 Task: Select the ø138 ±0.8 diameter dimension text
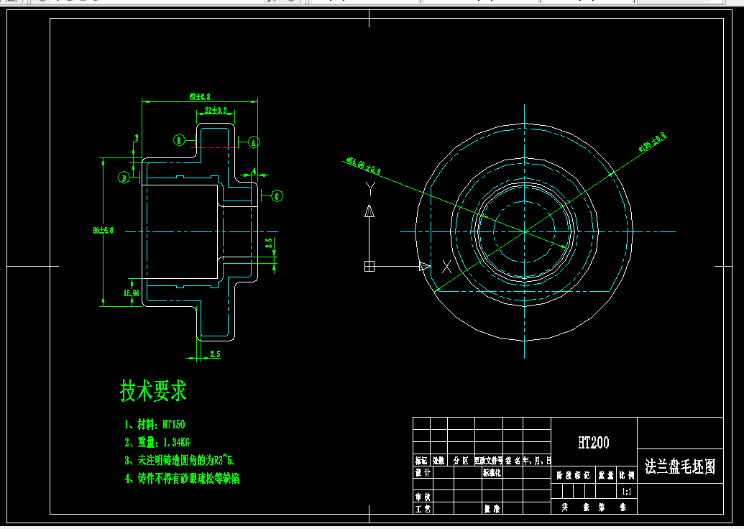(653, 142)
